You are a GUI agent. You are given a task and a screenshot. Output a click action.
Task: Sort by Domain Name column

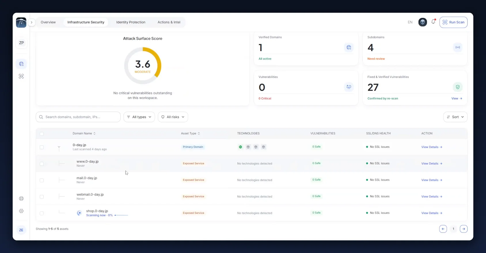(84, 133)
